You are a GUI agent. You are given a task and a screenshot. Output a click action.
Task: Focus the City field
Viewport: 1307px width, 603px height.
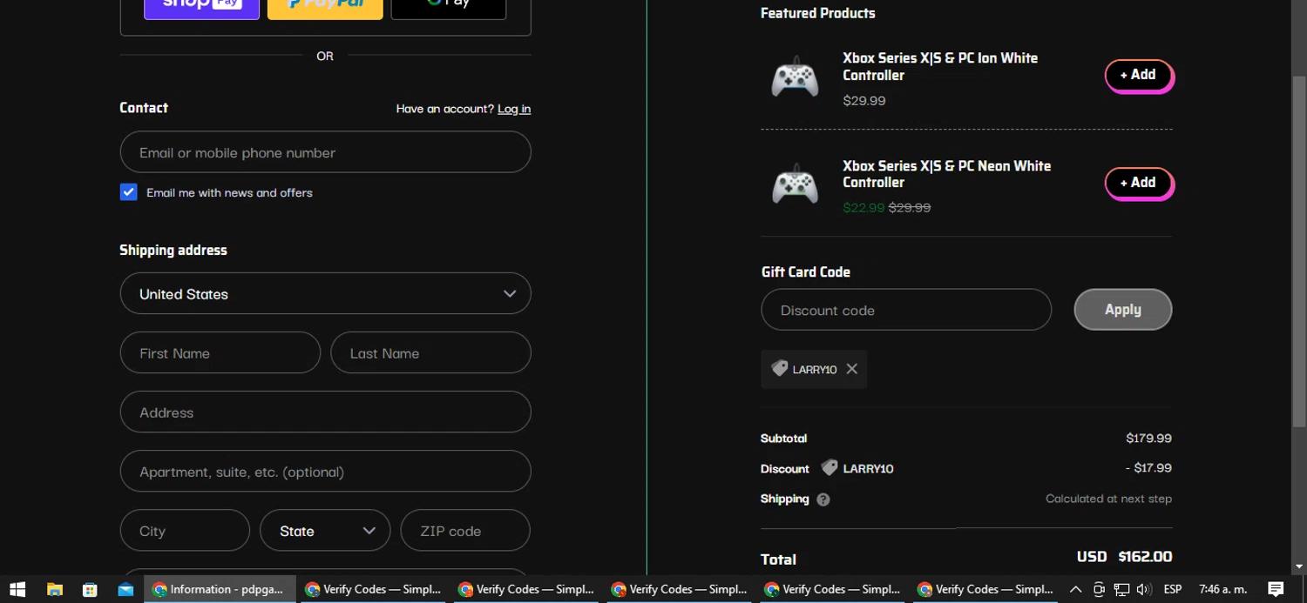tap(185, 531)
